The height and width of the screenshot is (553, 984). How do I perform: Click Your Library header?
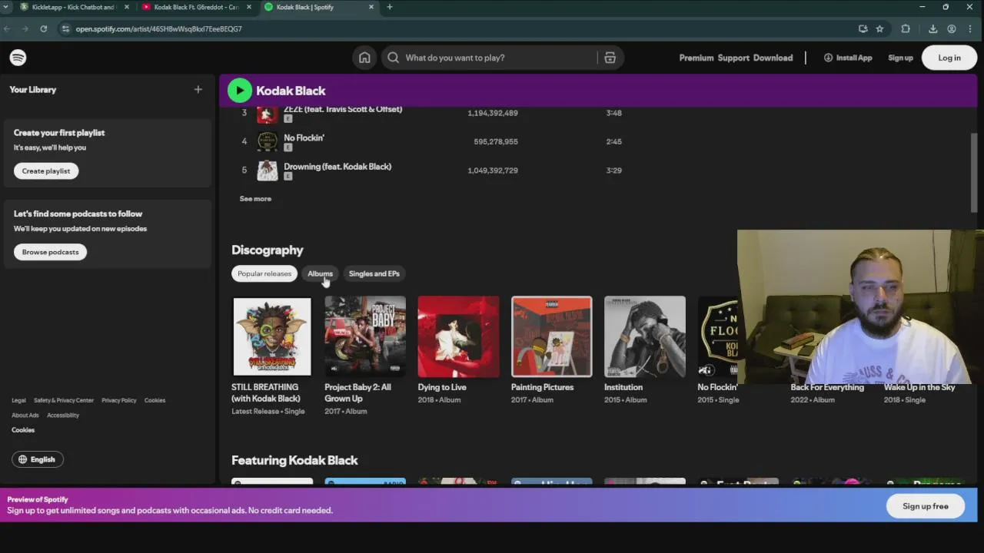coord(33,90)
